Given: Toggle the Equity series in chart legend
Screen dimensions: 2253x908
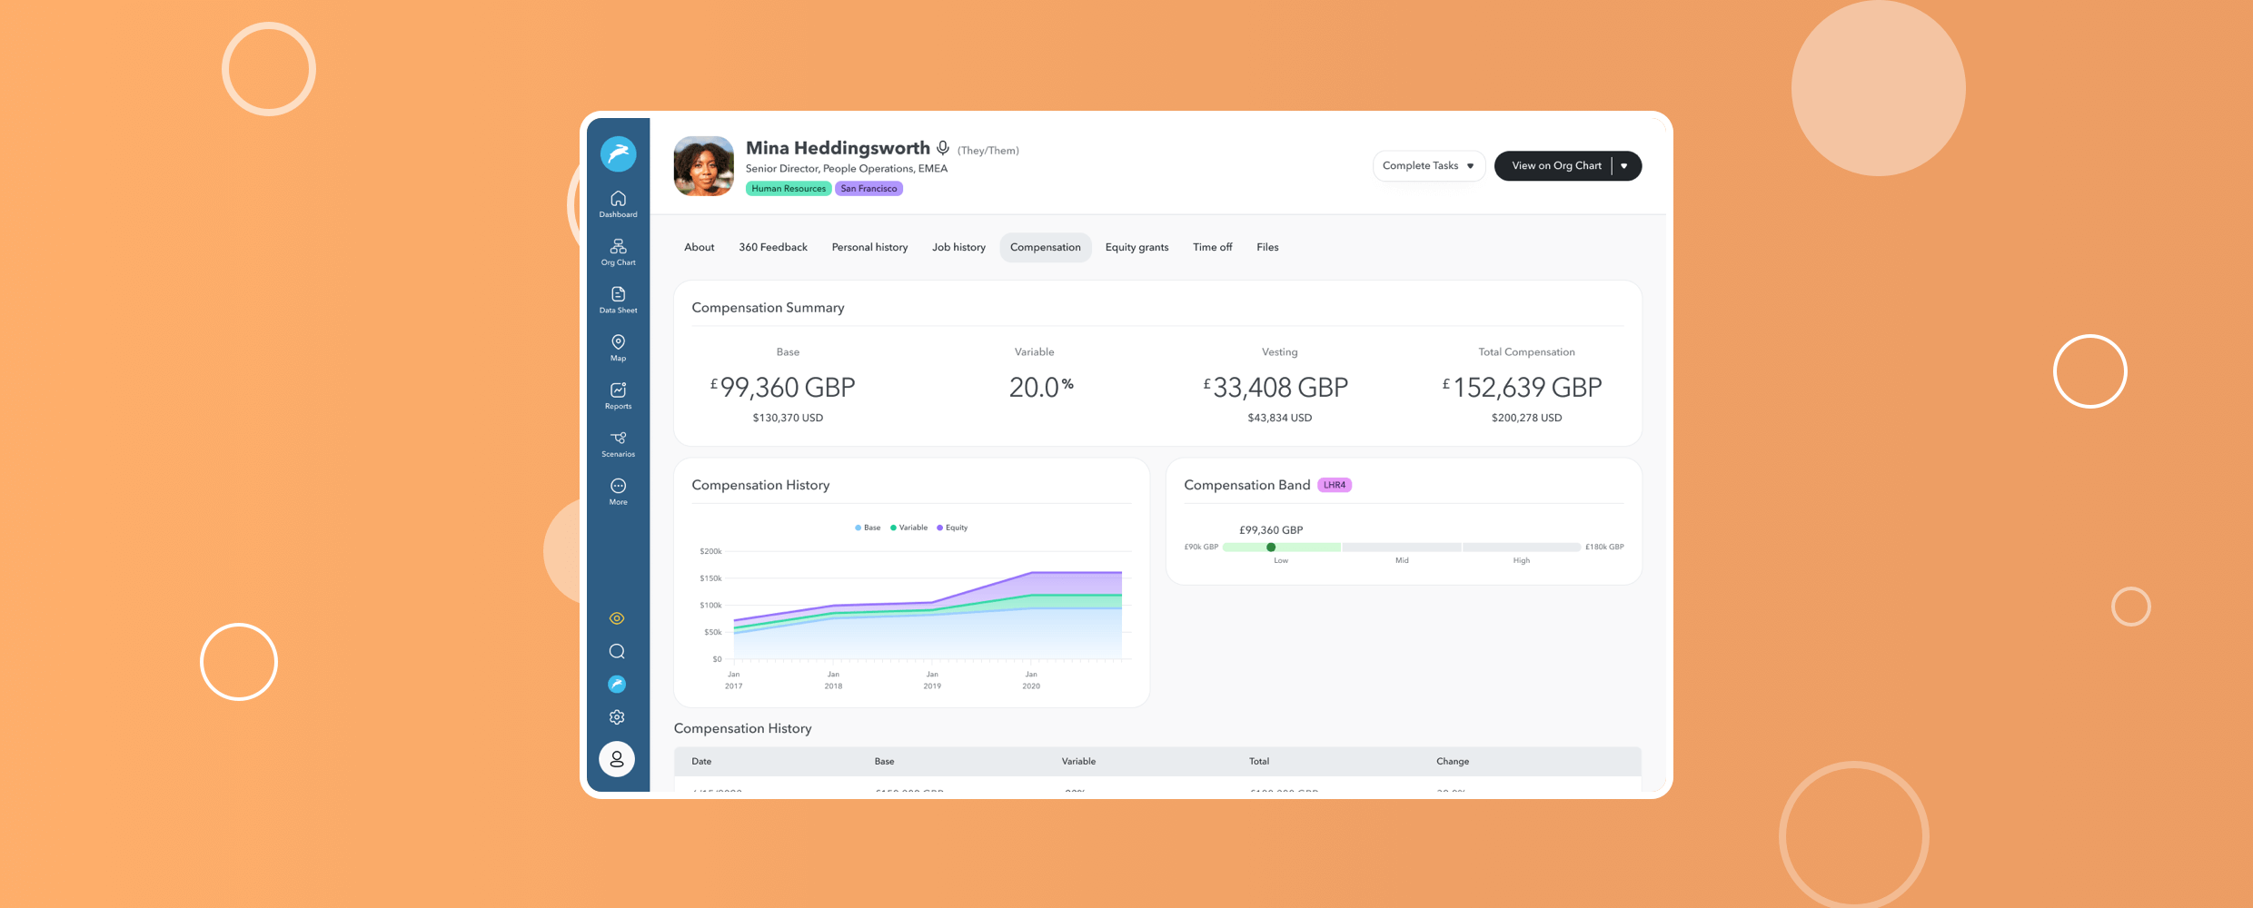Looking at the screenshot, I should pos(952,528).
